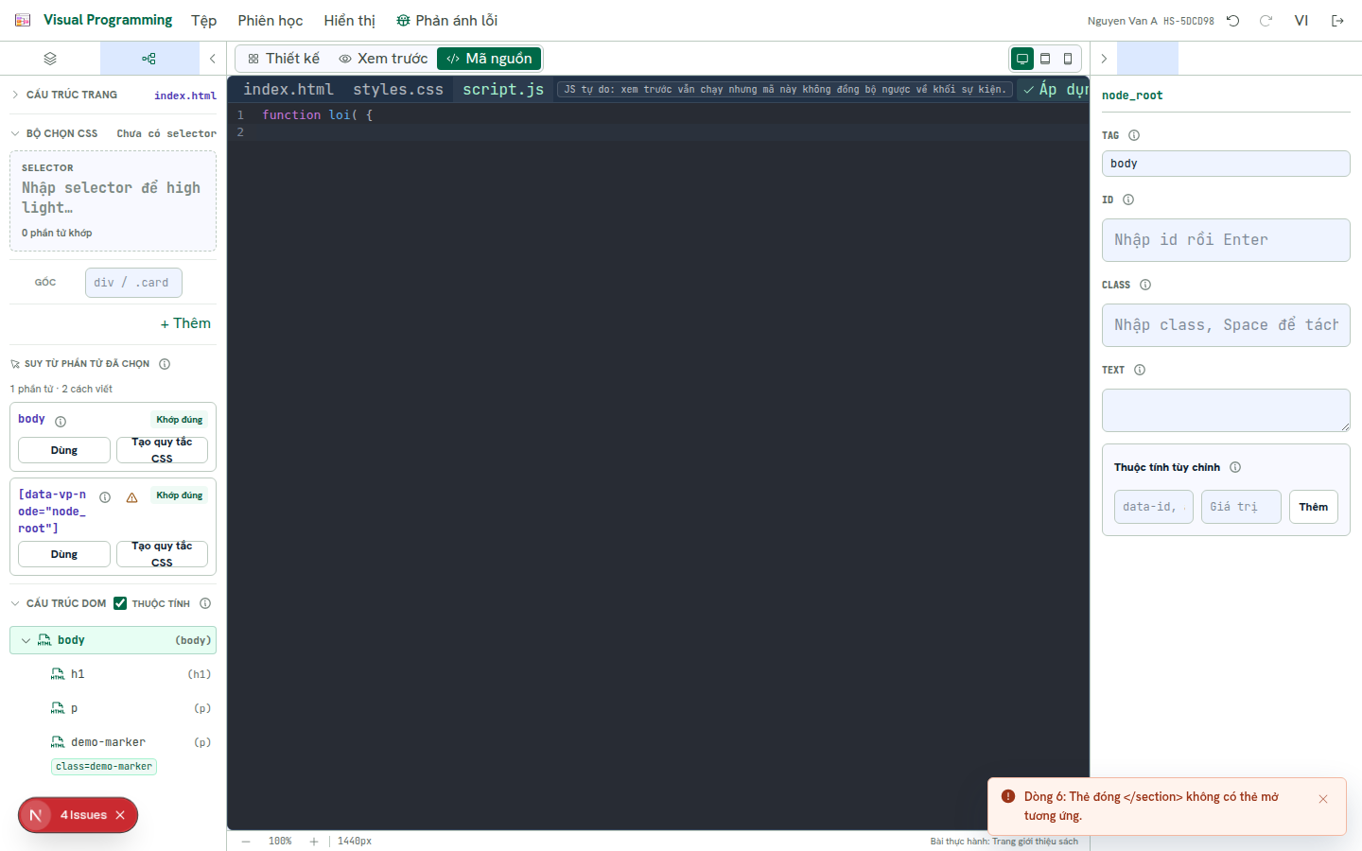Viewport: 1362px width, 851px height.
Task: Click the warning triangle on data-vp-node selector
Action: pos(132,497)
